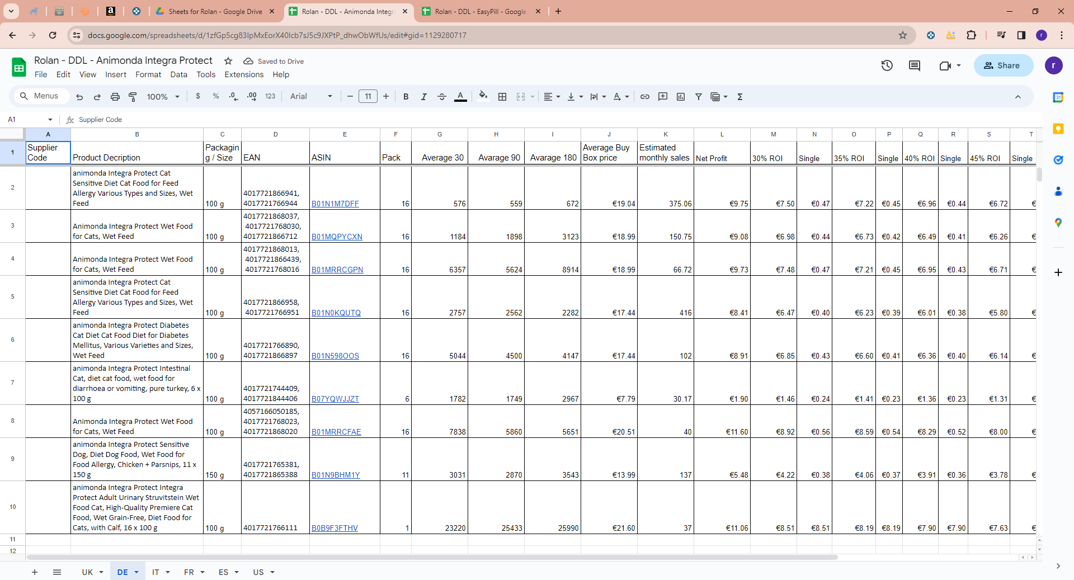This screenshot has height=580, width=1074.
Task: Open the 100% zoom dropdown
Action: click(x=163, y=97)
